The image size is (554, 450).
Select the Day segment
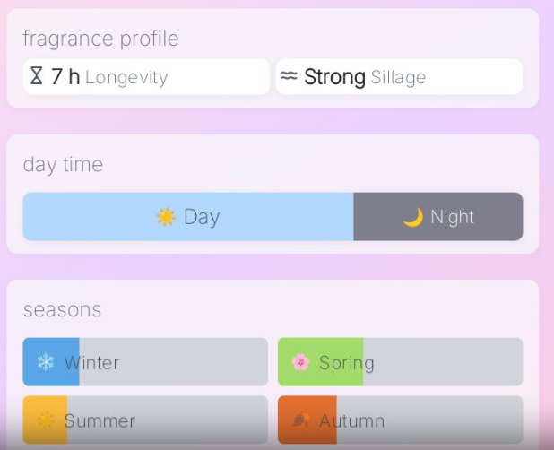pos(188,217)
